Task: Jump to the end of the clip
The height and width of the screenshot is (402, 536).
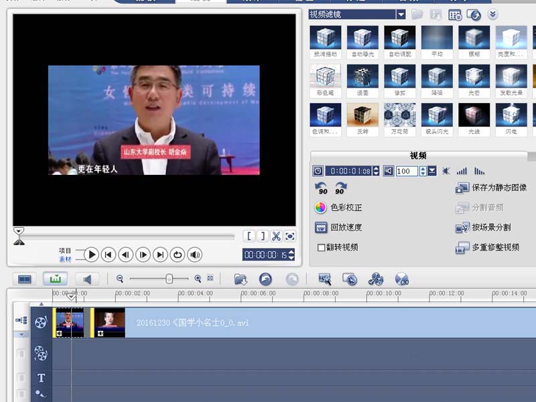Action: click(x=160, y=255)
